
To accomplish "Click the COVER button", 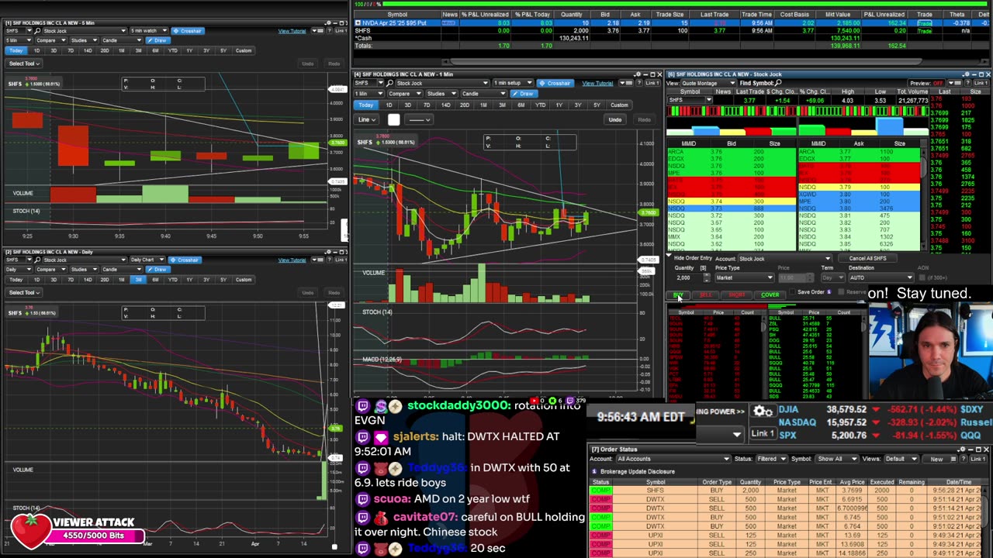I will tap(770, 294).
